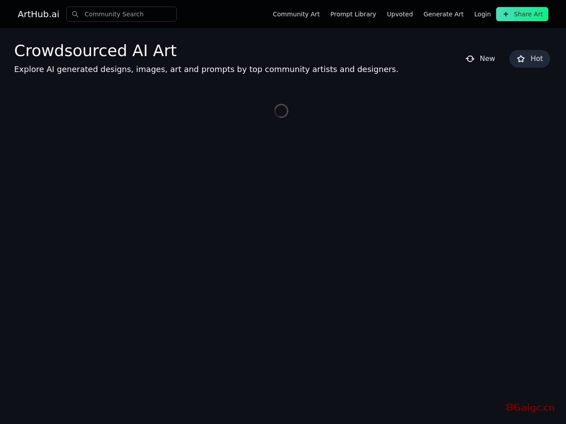Open the ArtHub.ai home logo
566x424 pixels.
coord(38,14)
